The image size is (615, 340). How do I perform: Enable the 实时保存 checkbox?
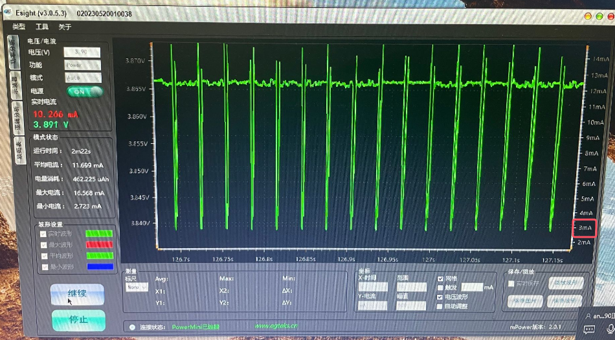(x=511, y=283)
